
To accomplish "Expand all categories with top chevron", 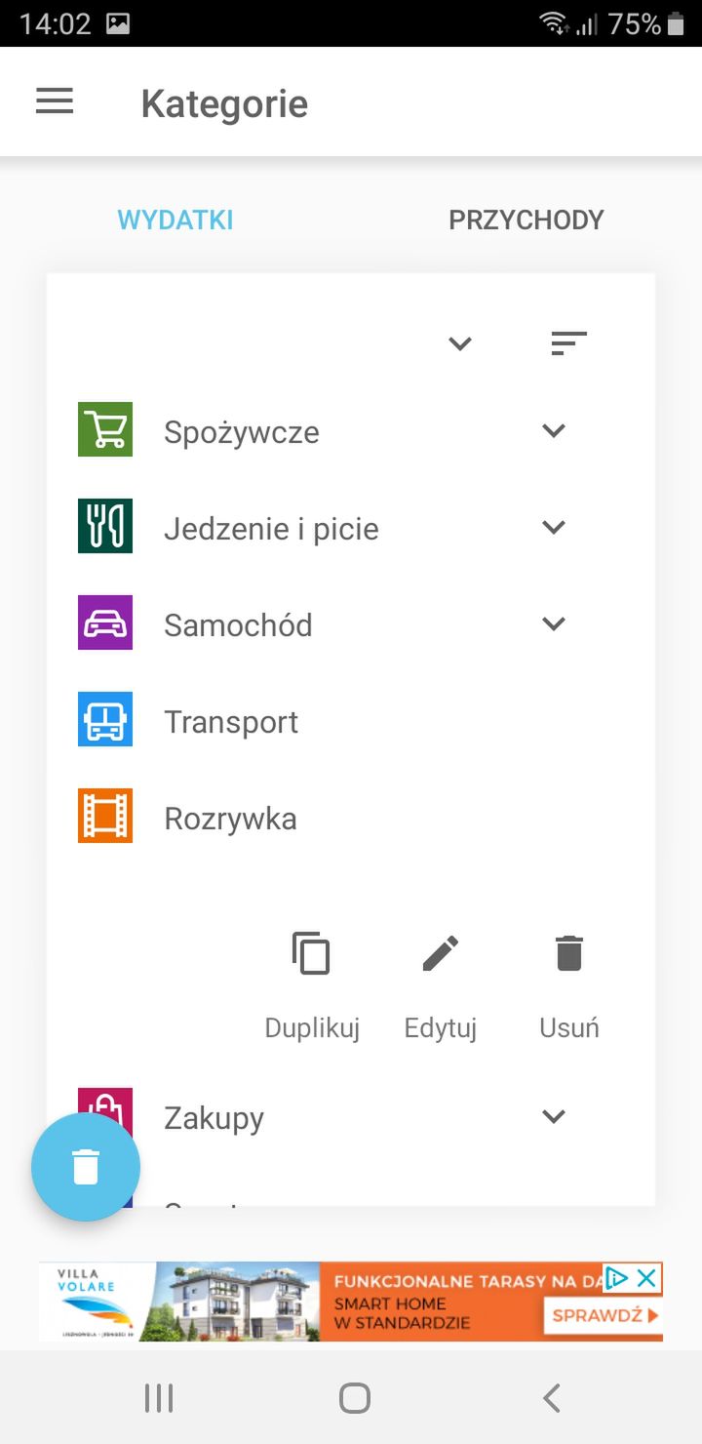I will [x=460, y=343].
